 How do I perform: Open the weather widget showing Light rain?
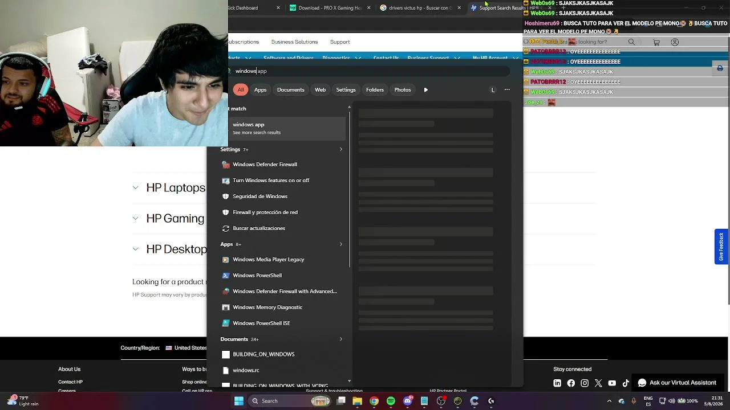(23, 401)
